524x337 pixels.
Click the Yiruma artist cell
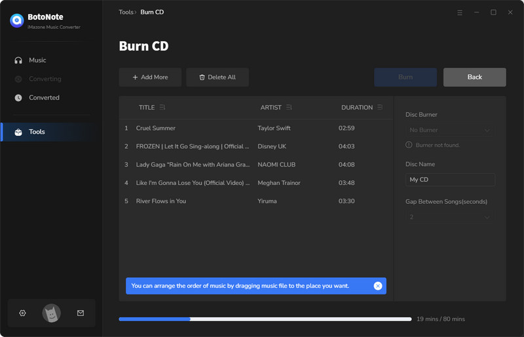[267, 201]
